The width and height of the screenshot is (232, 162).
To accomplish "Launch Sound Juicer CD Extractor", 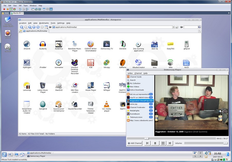I will (x=59, y=104).
